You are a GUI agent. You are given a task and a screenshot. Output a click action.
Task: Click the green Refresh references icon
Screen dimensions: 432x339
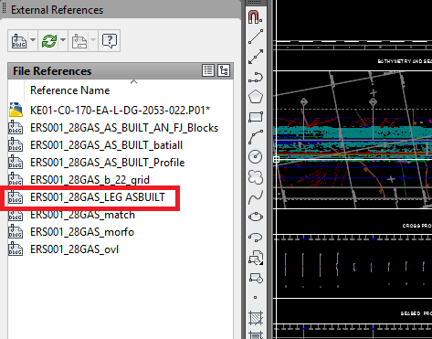[49, 40]
